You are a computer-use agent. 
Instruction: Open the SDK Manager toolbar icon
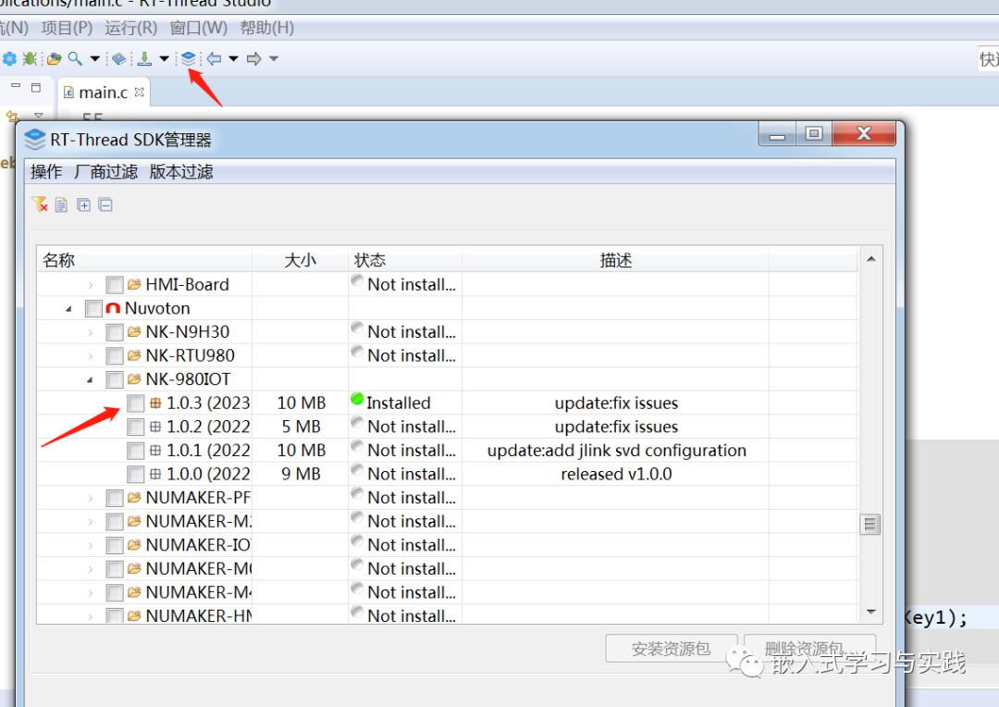(x=188, y=58)
